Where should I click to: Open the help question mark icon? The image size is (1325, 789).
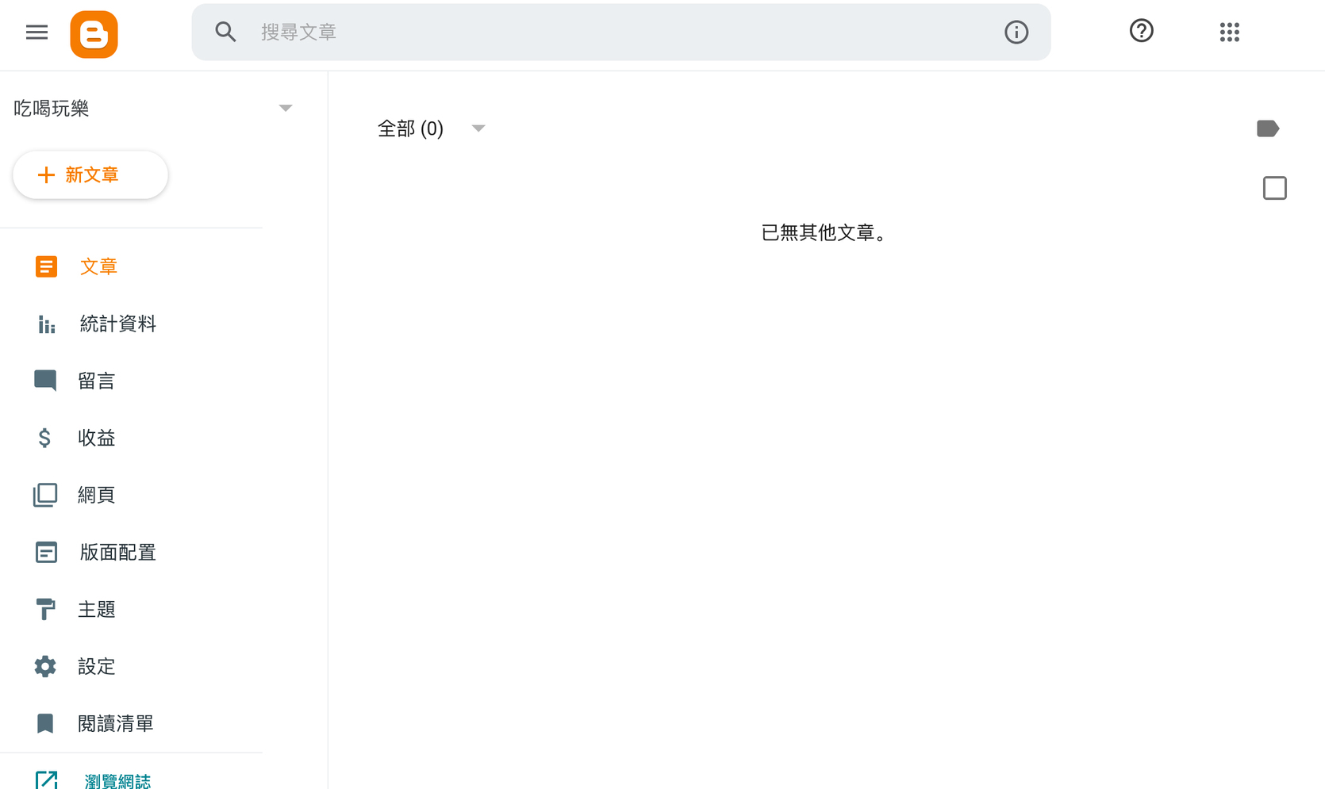pyautogui.click(x=1141, y=31)
